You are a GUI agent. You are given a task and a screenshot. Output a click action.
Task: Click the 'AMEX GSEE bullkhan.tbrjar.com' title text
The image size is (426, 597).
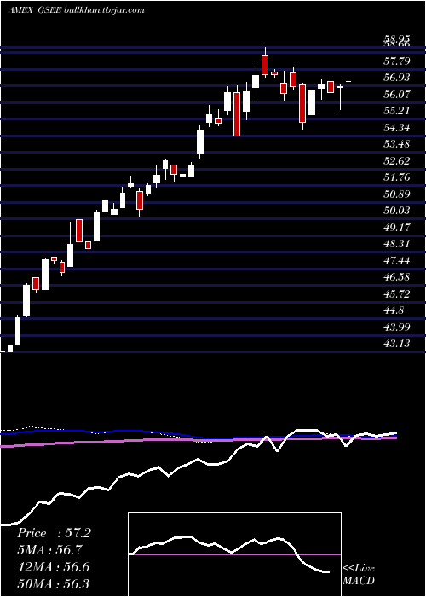[76, 10]
